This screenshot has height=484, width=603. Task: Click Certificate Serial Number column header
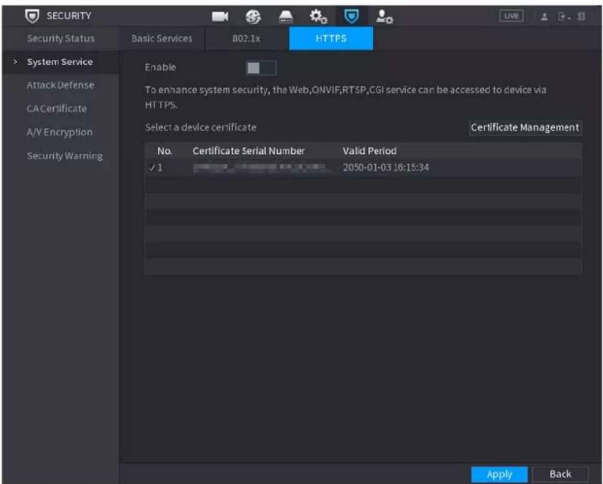248,151
